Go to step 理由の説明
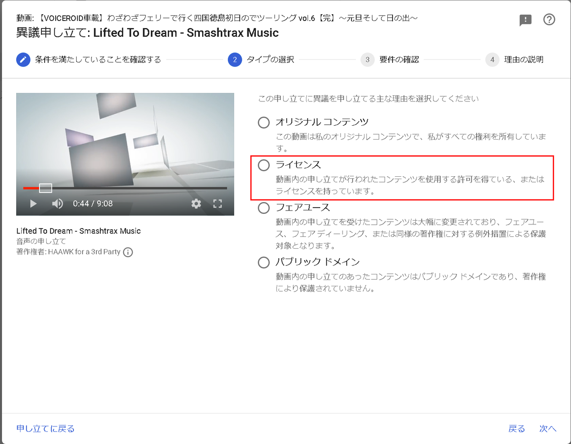The height and width of the screenshot is (444, 571). pos(515,60)
